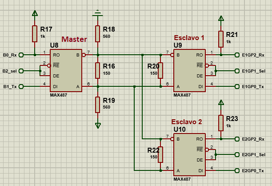Click the B2_sel net label
The image size is (272, 186).
[x=9, y=71]
